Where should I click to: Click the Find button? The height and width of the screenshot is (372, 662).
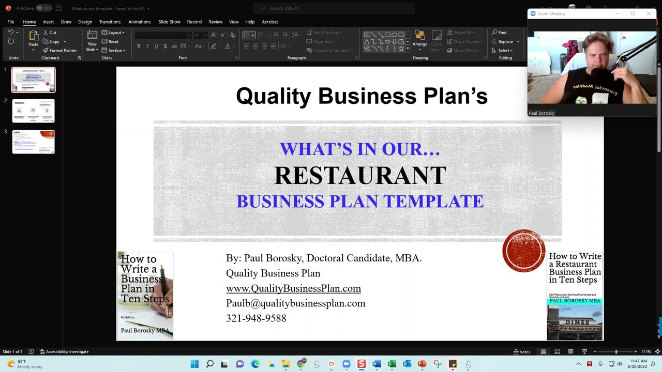(499, 33)
